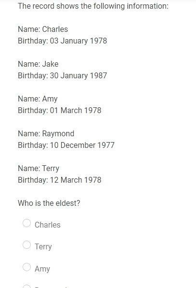Click the Terry answer option label
Image resolution: width=196 pixels, height=288 pixels.
tap(43, 246)
